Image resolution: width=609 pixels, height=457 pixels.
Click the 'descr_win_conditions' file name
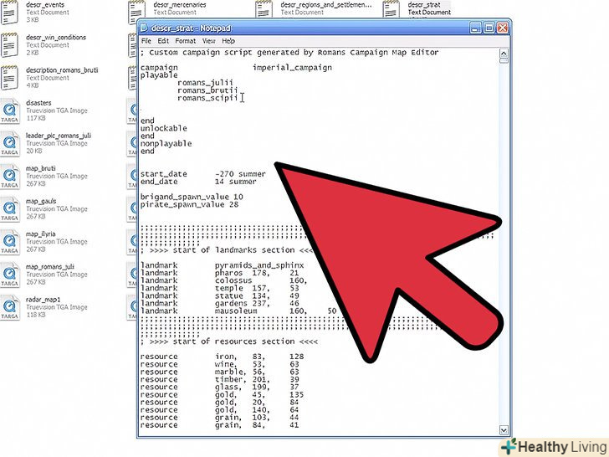(56, 38)
